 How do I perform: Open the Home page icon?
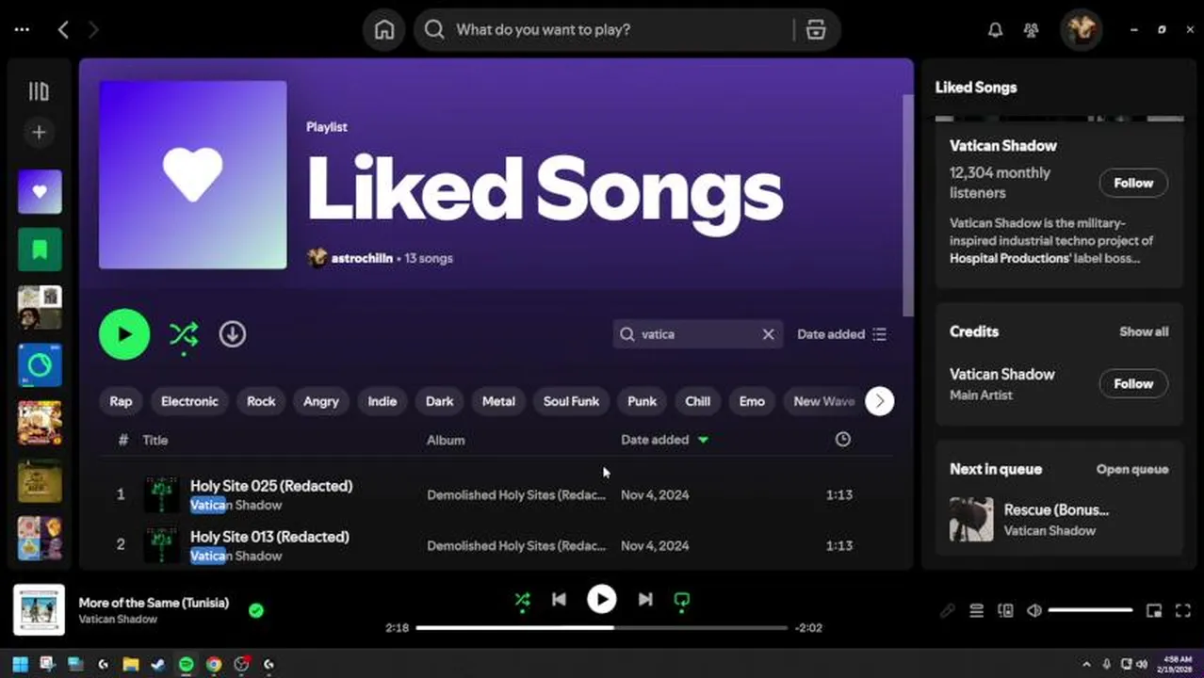(x=384, y=29)
